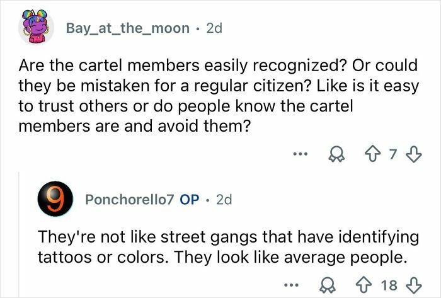Go to Ponchorello7's user profile link
This screenshot has height=298, width=441.
(x=130, y=200)
